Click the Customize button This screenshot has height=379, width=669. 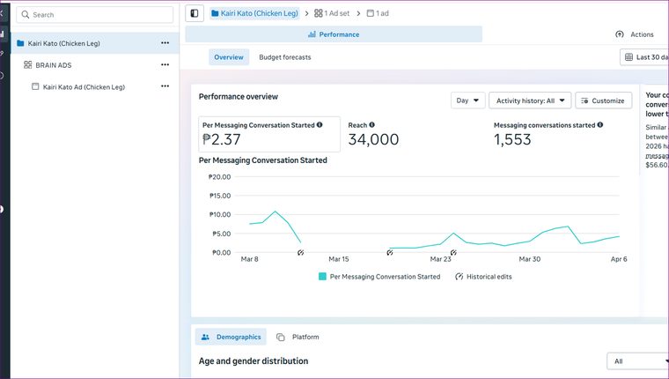[603, 100]
